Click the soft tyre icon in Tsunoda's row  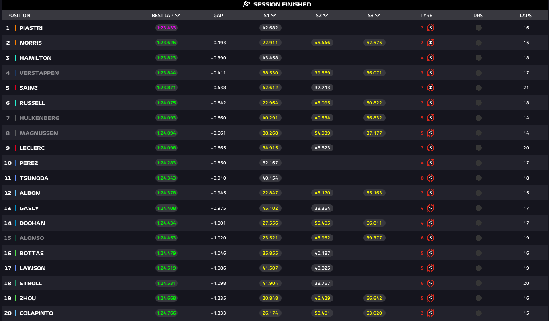pyautogui.click(x=431, y=178)
